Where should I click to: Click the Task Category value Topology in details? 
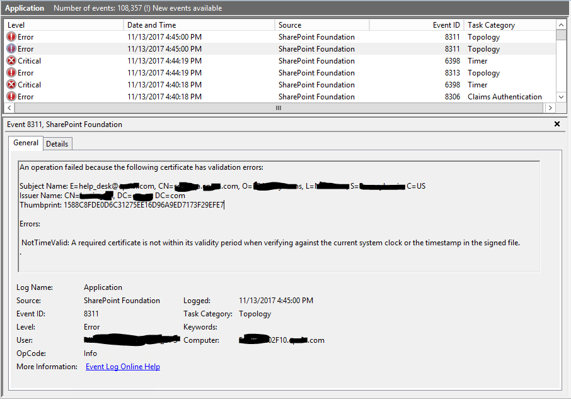point(255,314)
